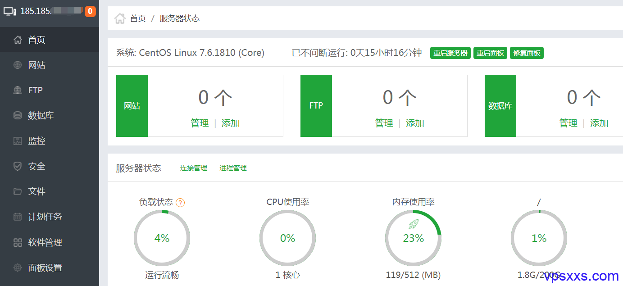Open the 面板设置 gear icon

18,268
